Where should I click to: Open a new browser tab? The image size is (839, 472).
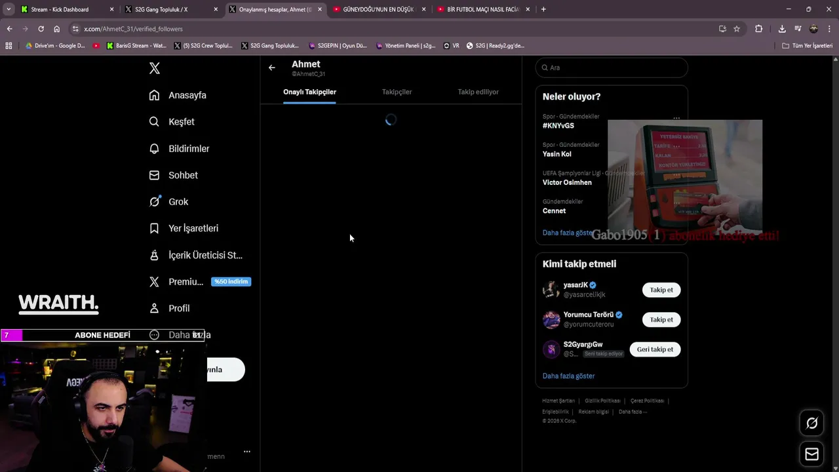[x=543, y=9]
